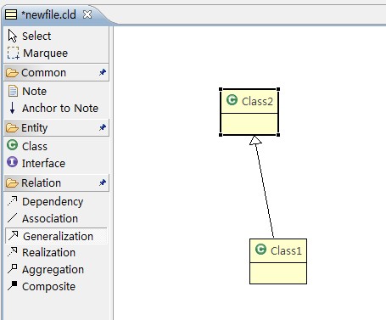The height and width of the screenshot is (320, 386).
Task: Click the Class1 lower compartment
Action: pyautogui.click(x=278, y=273)
